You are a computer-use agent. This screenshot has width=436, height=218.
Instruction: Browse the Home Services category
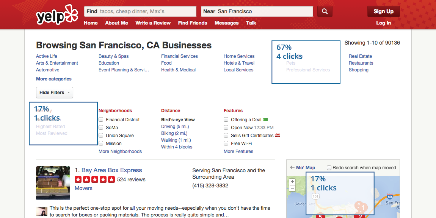coord(239,56)
